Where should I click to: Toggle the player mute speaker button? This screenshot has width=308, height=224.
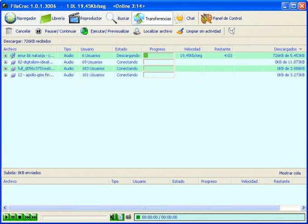(x=113, y=217)
